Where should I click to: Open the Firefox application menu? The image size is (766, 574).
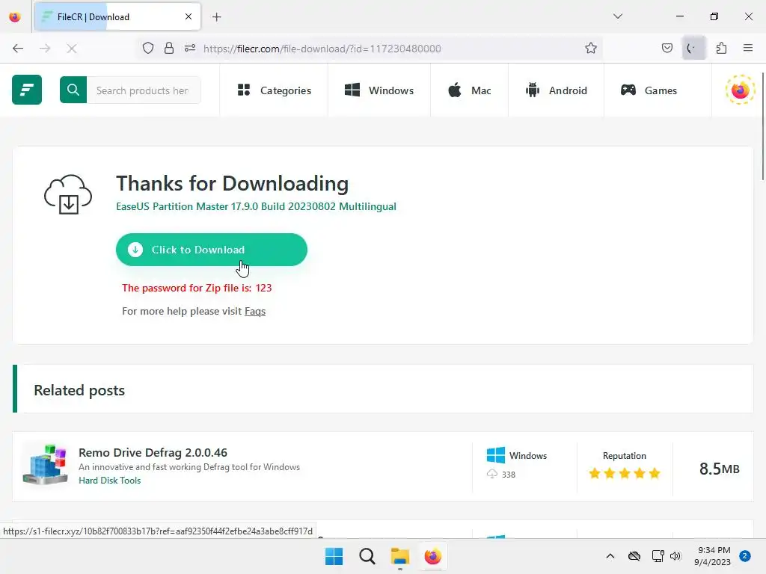748,48
